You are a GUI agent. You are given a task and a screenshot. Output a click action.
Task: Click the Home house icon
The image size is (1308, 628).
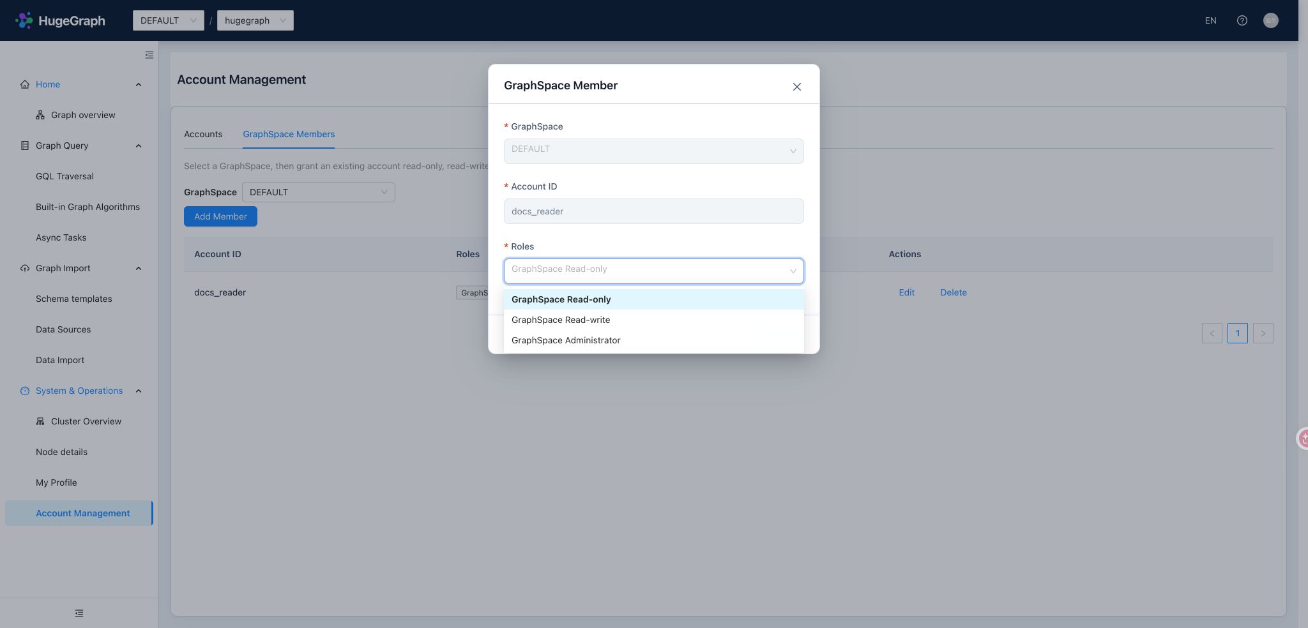[x=25, y=84]
